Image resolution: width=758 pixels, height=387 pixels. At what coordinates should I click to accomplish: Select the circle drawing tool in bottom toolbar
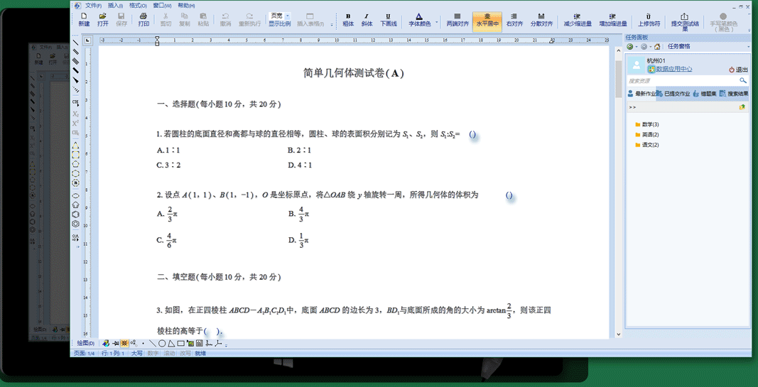[162, 344]
